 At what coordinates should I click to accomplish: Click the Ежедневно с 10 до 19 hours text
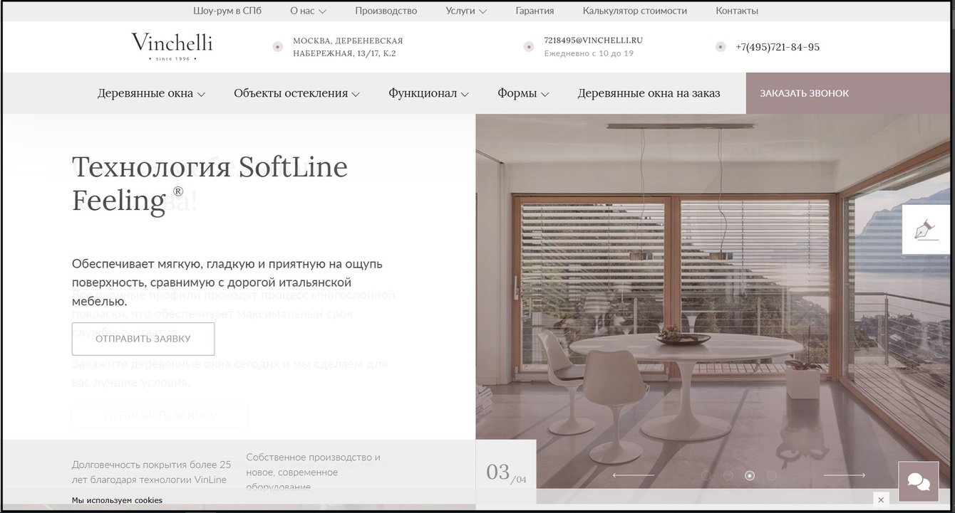[x=589, y=53]
